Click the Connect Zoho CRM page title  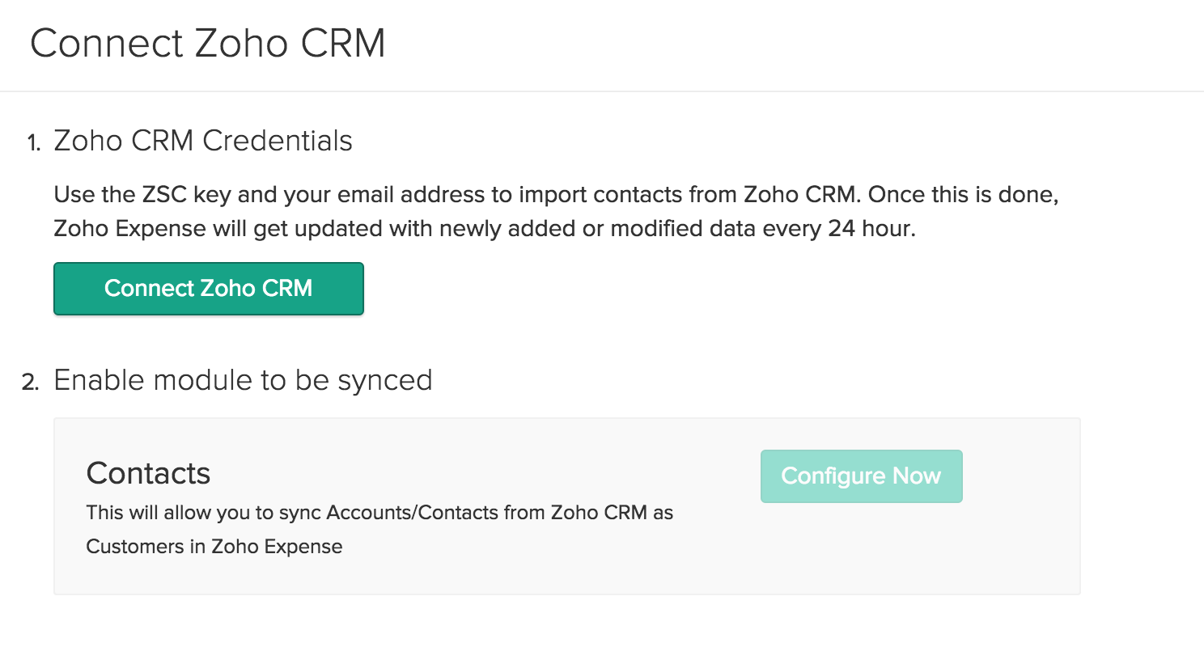(x=207, y=44)
